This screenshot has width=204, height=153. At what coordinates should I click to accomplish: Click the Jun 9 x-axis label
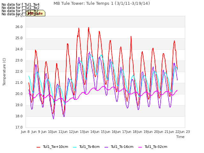(36, 132)
